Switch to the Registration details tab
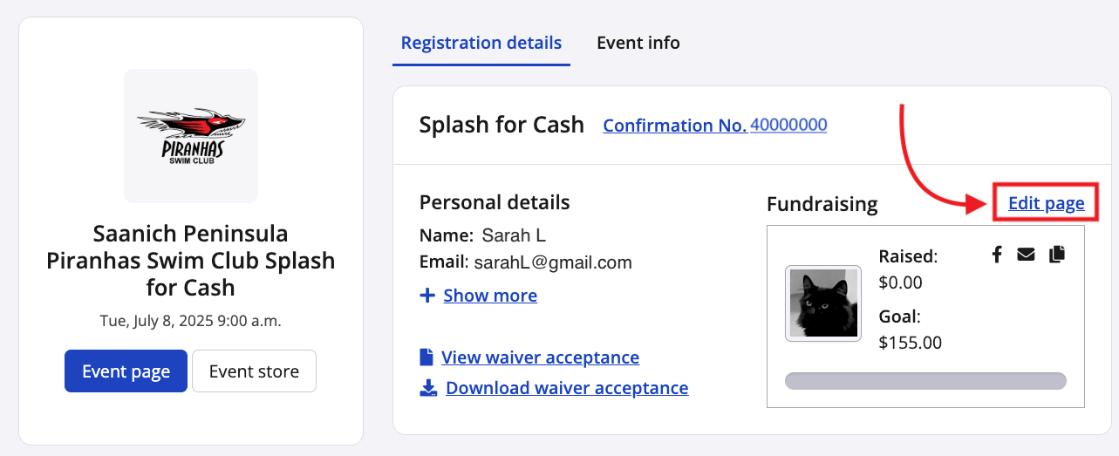 click(x=481, y=43)
